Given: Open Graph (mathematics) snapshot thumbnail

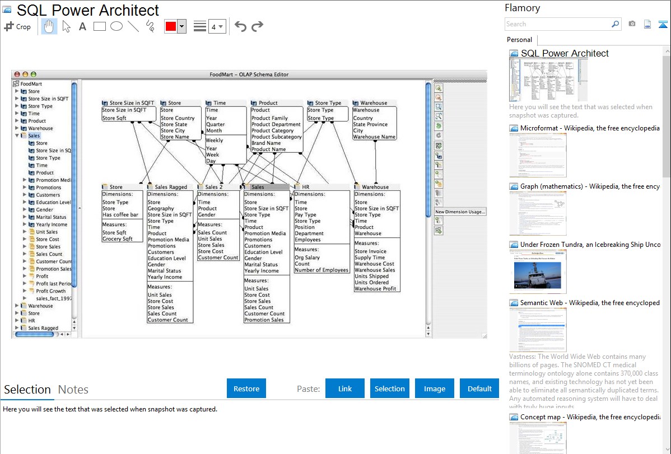Looking at the screenshot, I should 538,213.
